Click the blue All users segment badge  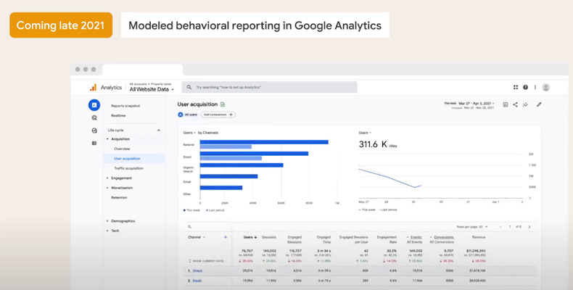(x=180, y=115)
